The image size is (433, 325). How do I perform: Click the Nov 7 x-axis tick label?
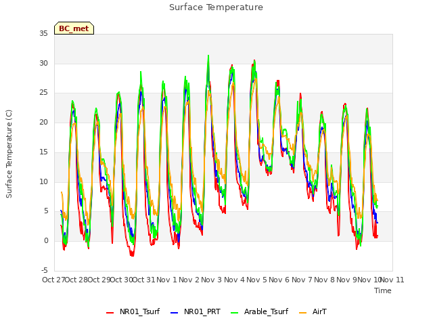coord(302,280)
